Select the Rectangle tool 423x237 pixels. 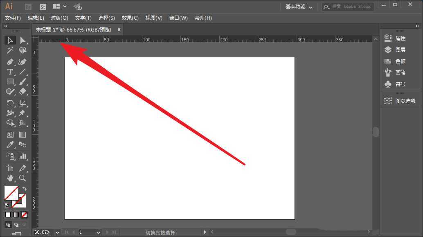(10, 81)
